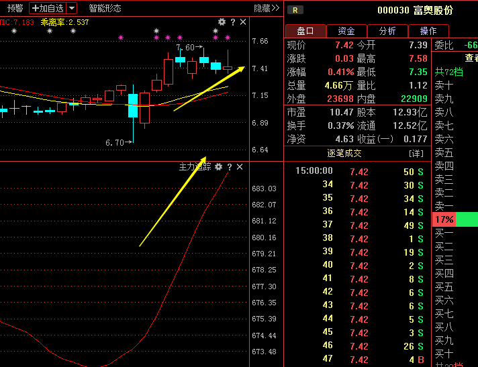Select the 15:00:00 trade row
Image resolution: width=478 pixels, height=367 pixels.
pyautogui.click(x=314, y=171)
